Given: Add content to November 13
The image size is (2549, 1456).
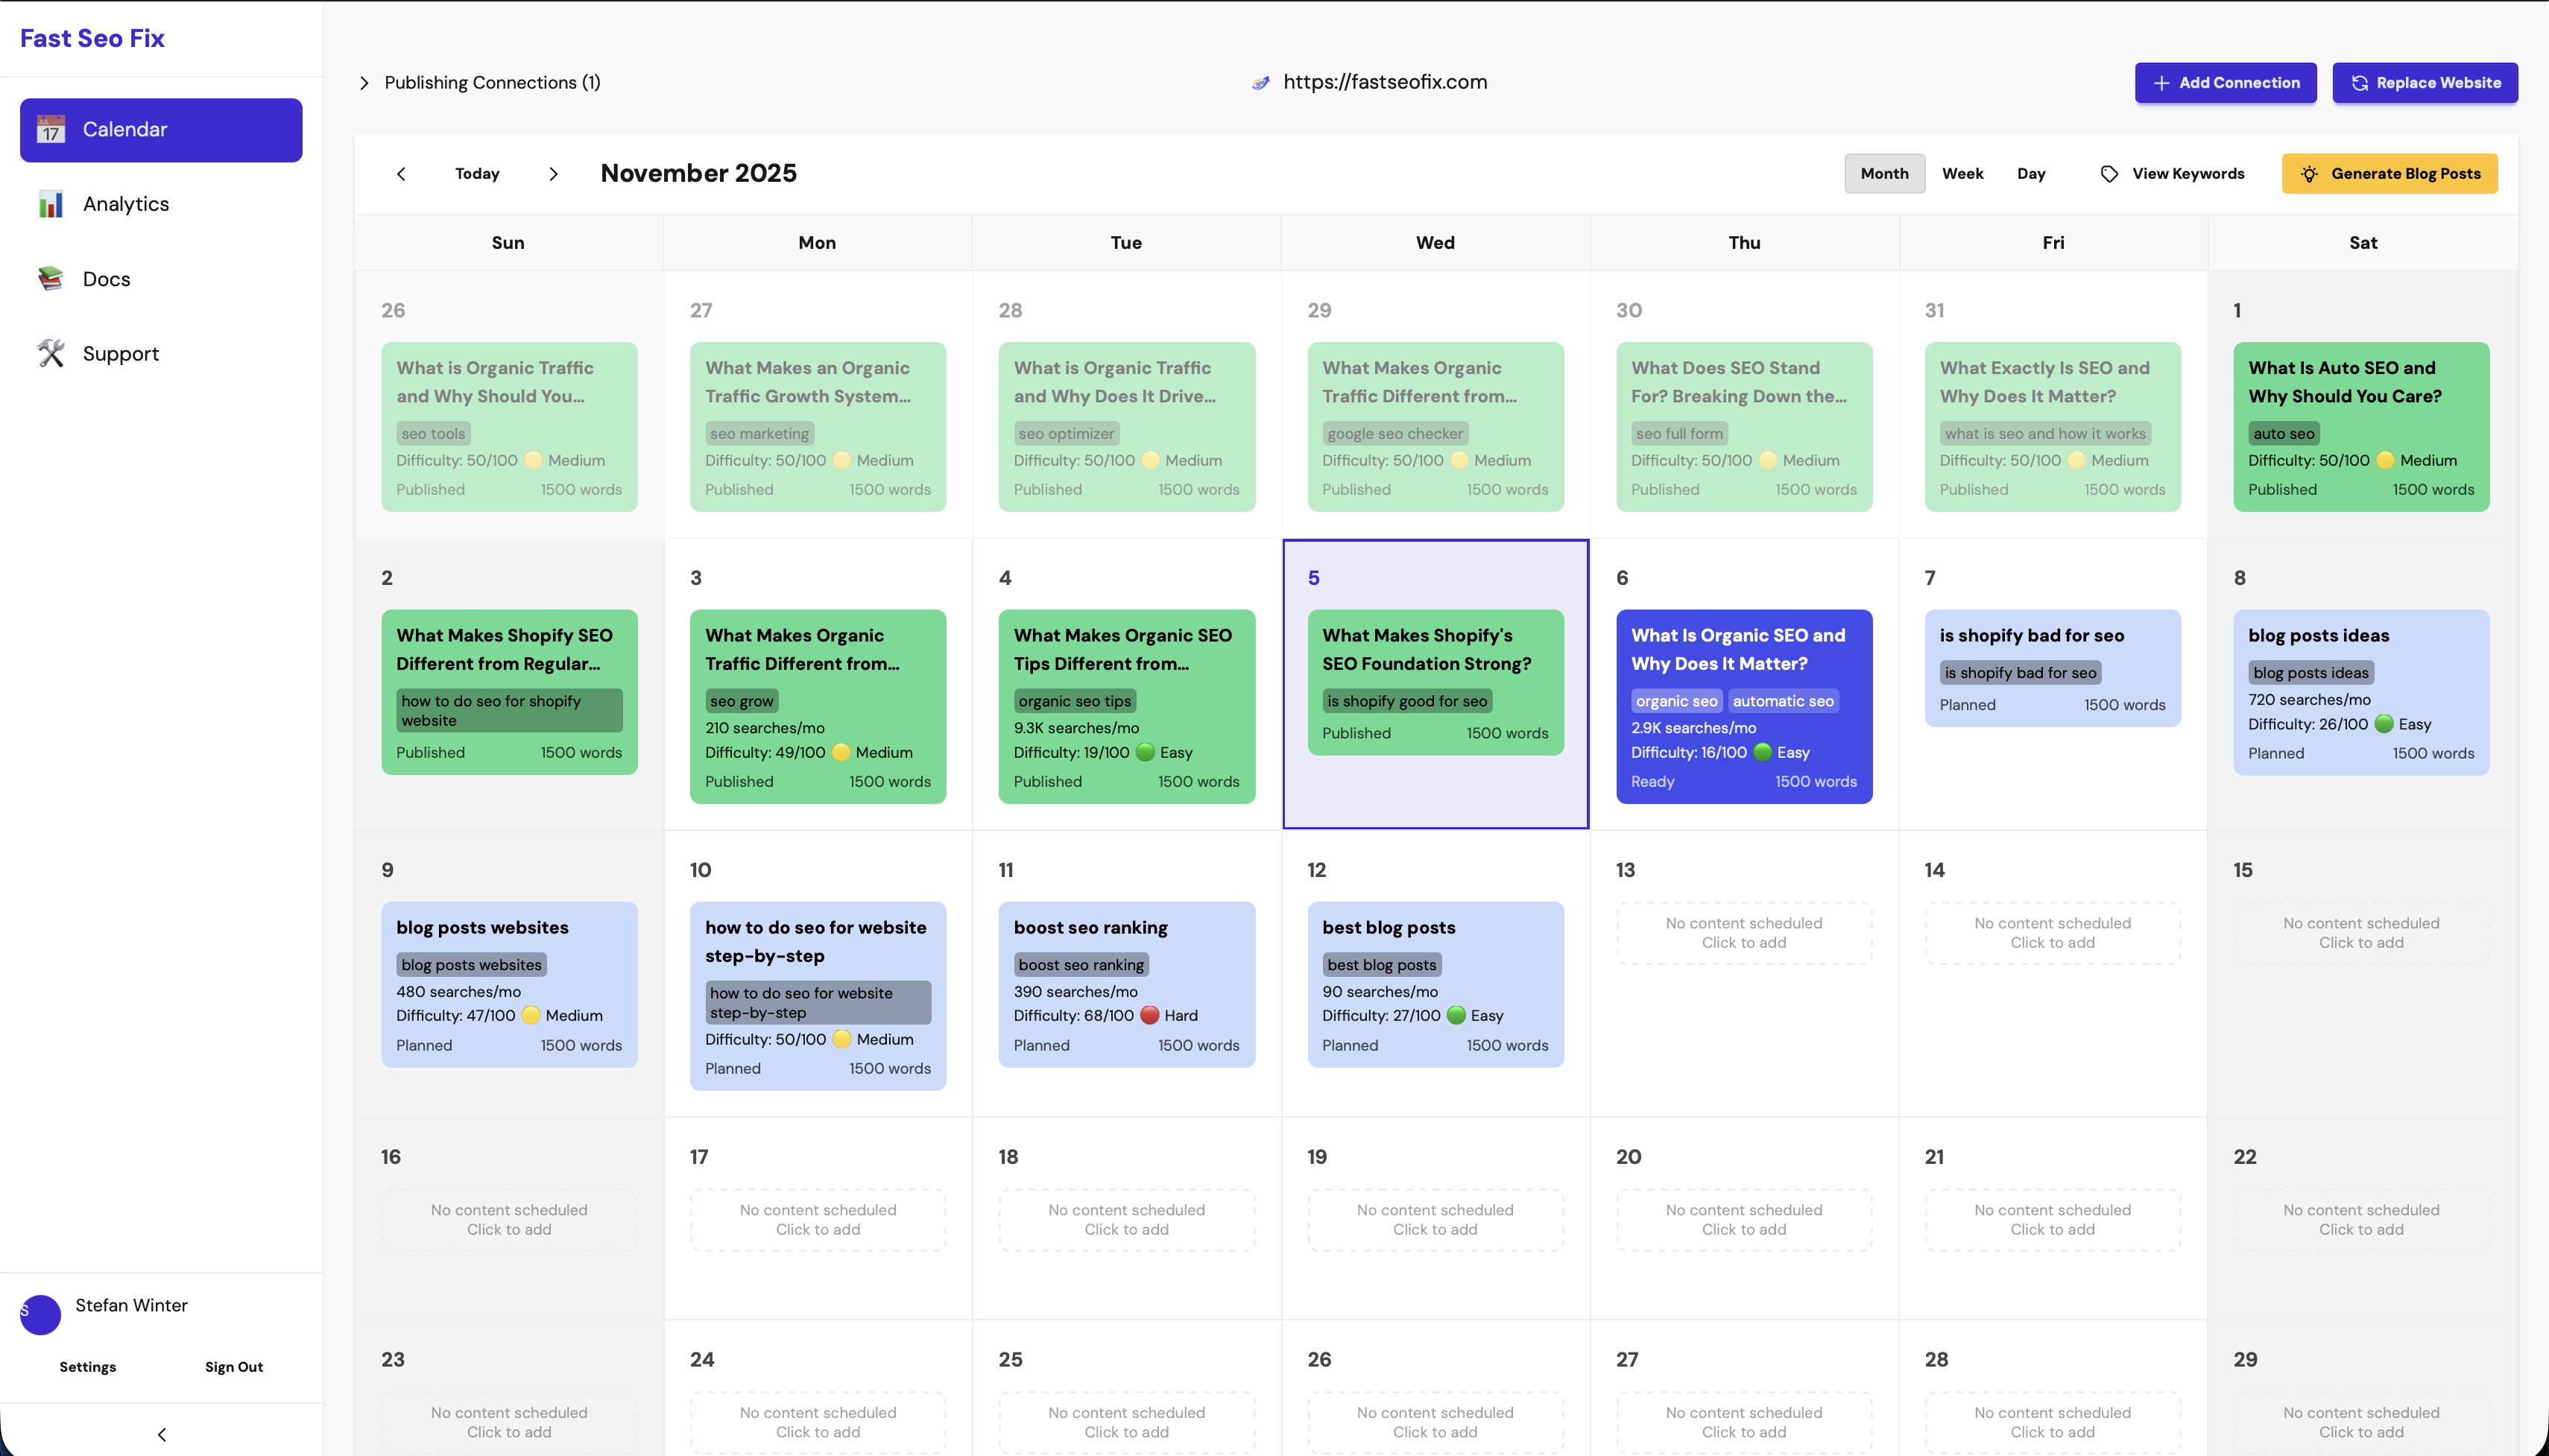Looking at the screenshot, I should point(1743,932).
